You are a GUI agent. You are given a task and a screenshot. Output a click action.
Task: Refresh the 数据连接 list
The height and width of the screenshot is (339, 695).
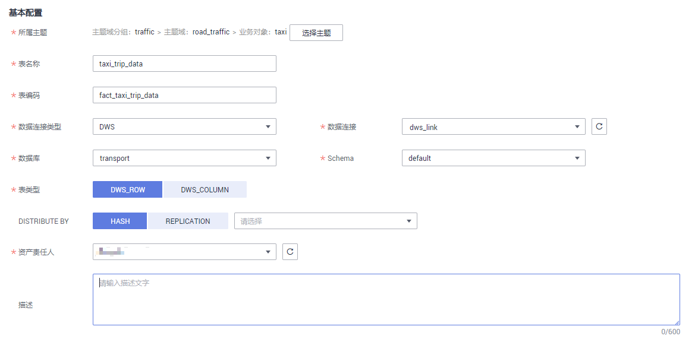coord(599,126)
